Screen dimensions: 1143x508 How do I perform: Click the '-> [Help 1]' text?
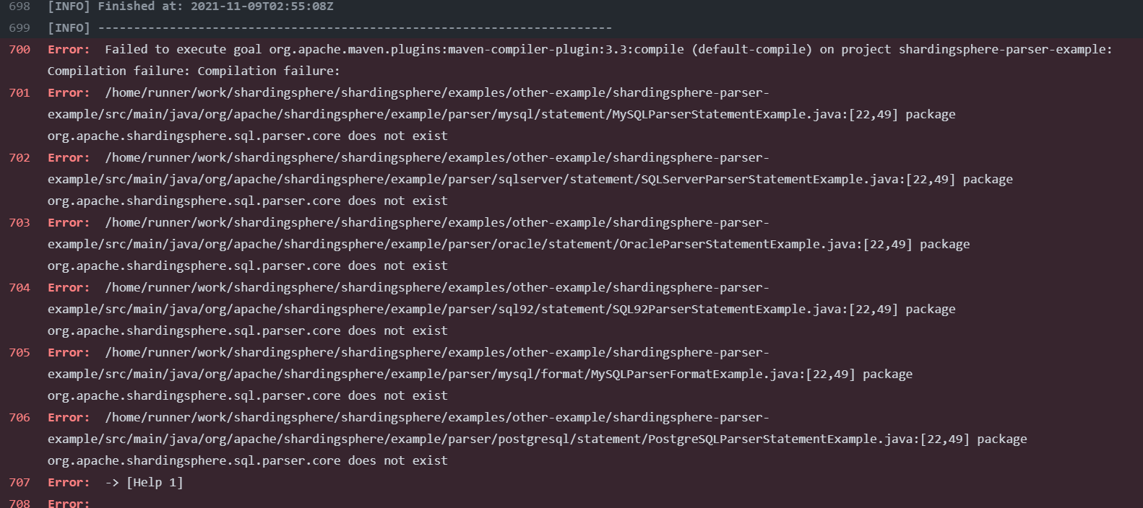click(145, 483)
